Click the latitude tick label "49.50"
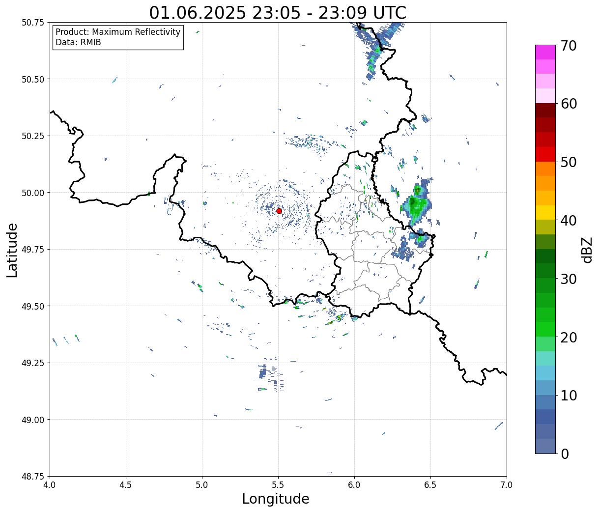The width and height of the screenshot is (599, 511). pyautogui.click(x=32, y=306)
